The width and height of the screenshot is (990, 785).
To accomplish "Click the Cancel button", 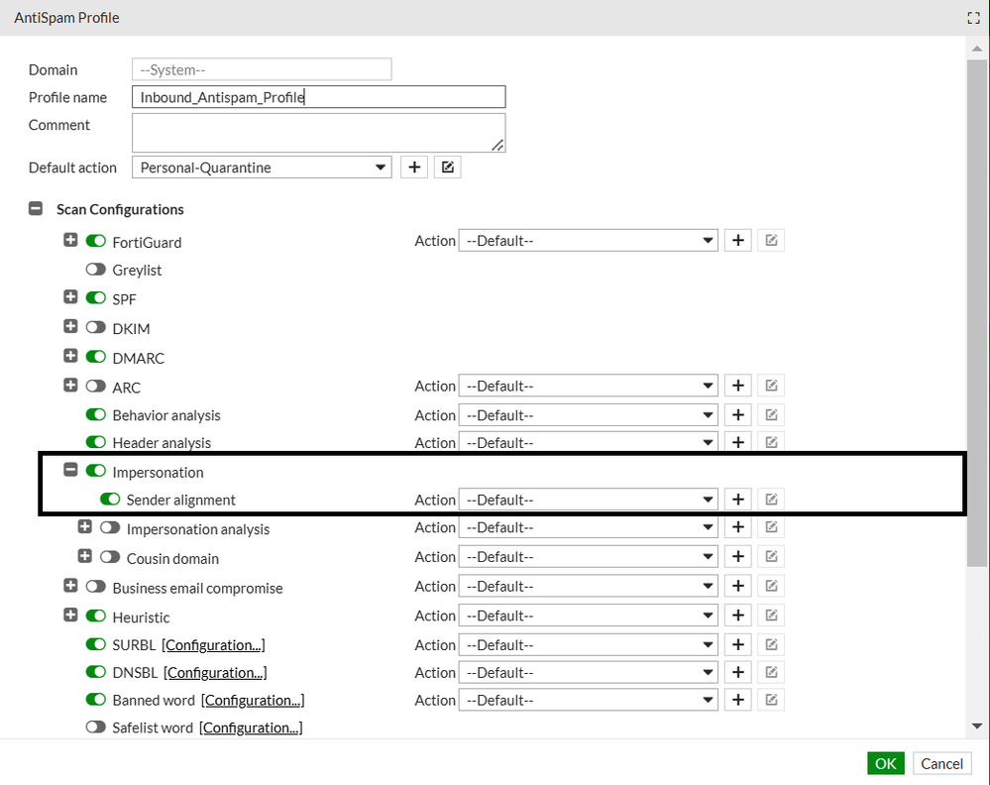I will point(942,763).
